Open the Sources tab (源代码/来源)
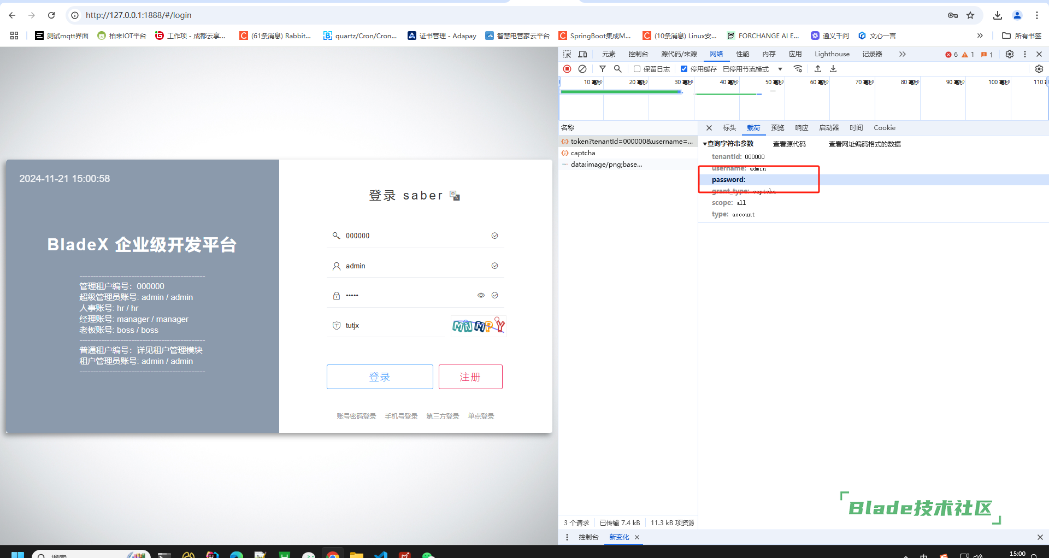Image resolution: width=1049 pixels, height=558 pixels. 679,54
